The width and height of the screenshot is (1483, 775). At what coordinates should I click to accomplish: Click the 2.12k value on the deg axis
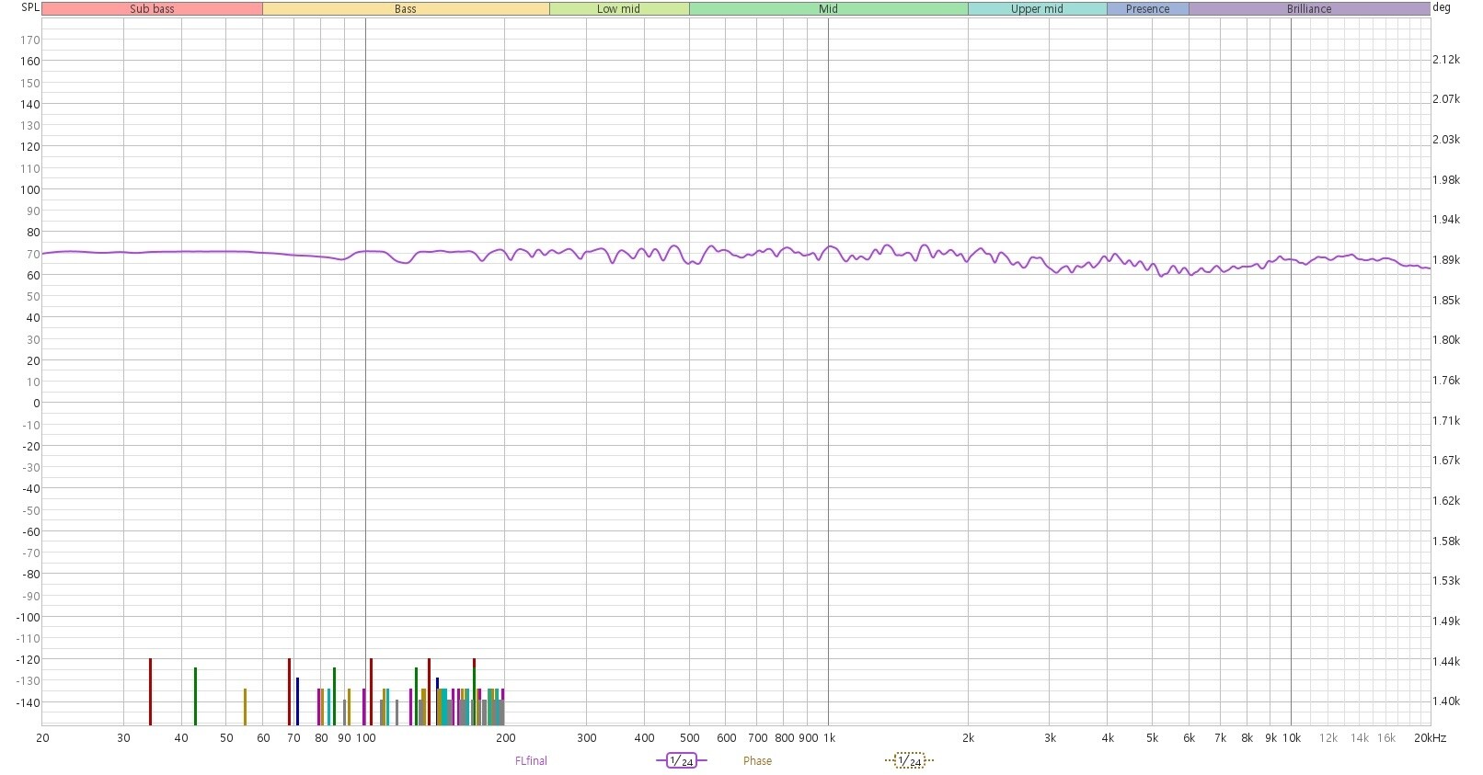click(1446, 60)
